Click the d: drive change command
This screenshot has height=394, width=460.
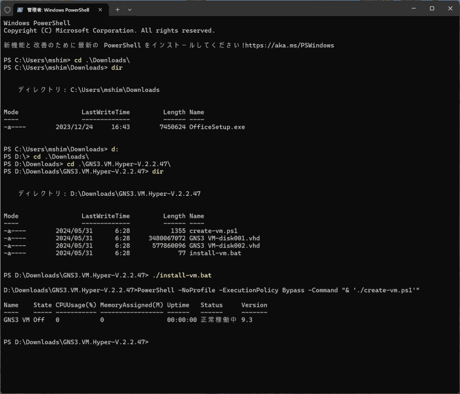[114, 149]
